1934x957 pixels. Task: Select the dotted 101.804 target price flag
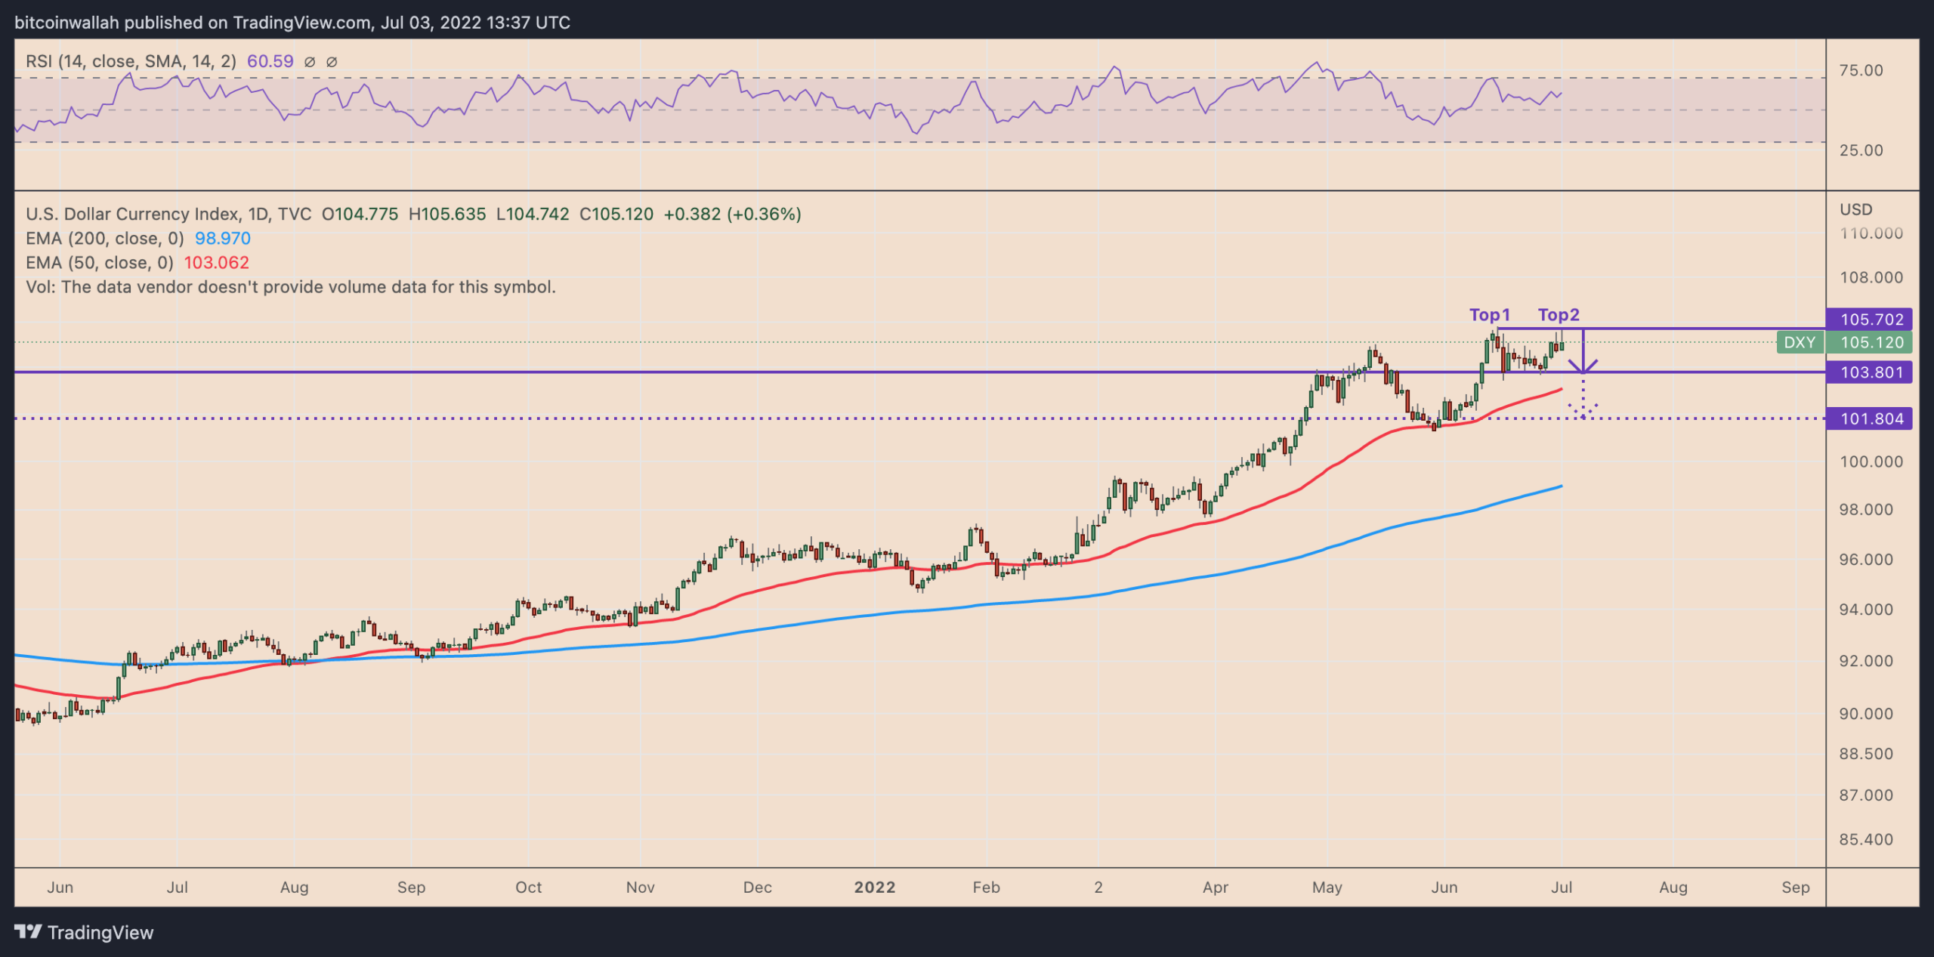1870,419
